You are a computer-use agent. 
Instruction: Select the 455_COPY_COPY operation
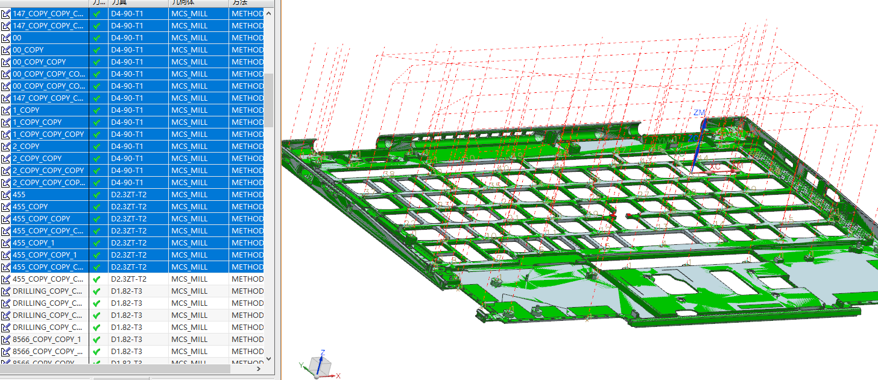coord(41,219)
